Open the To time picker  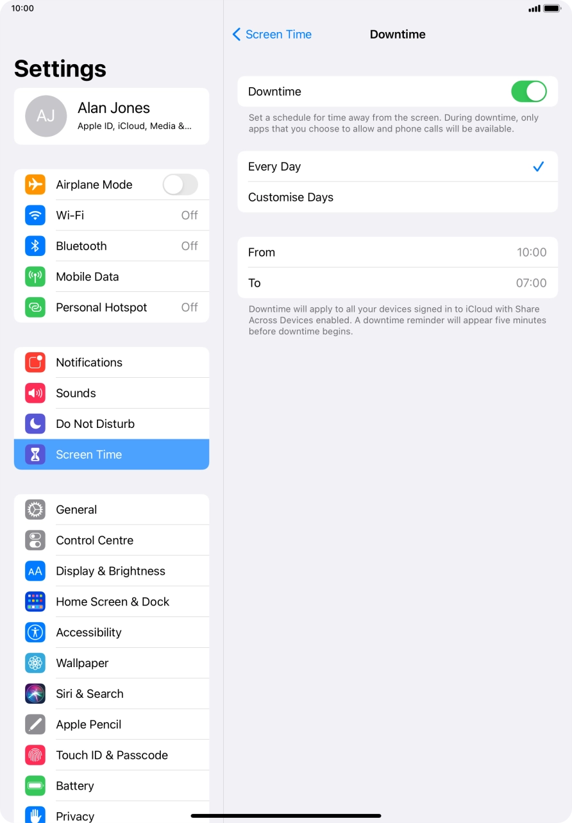click(x=398, y=283)
